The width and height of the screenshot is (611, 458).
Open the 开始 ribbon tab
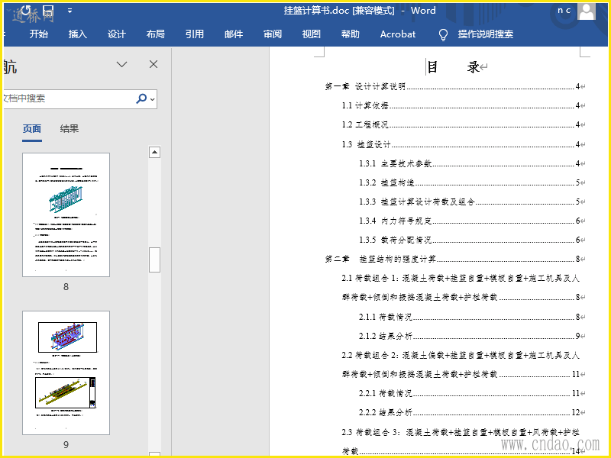pos(39,34)
